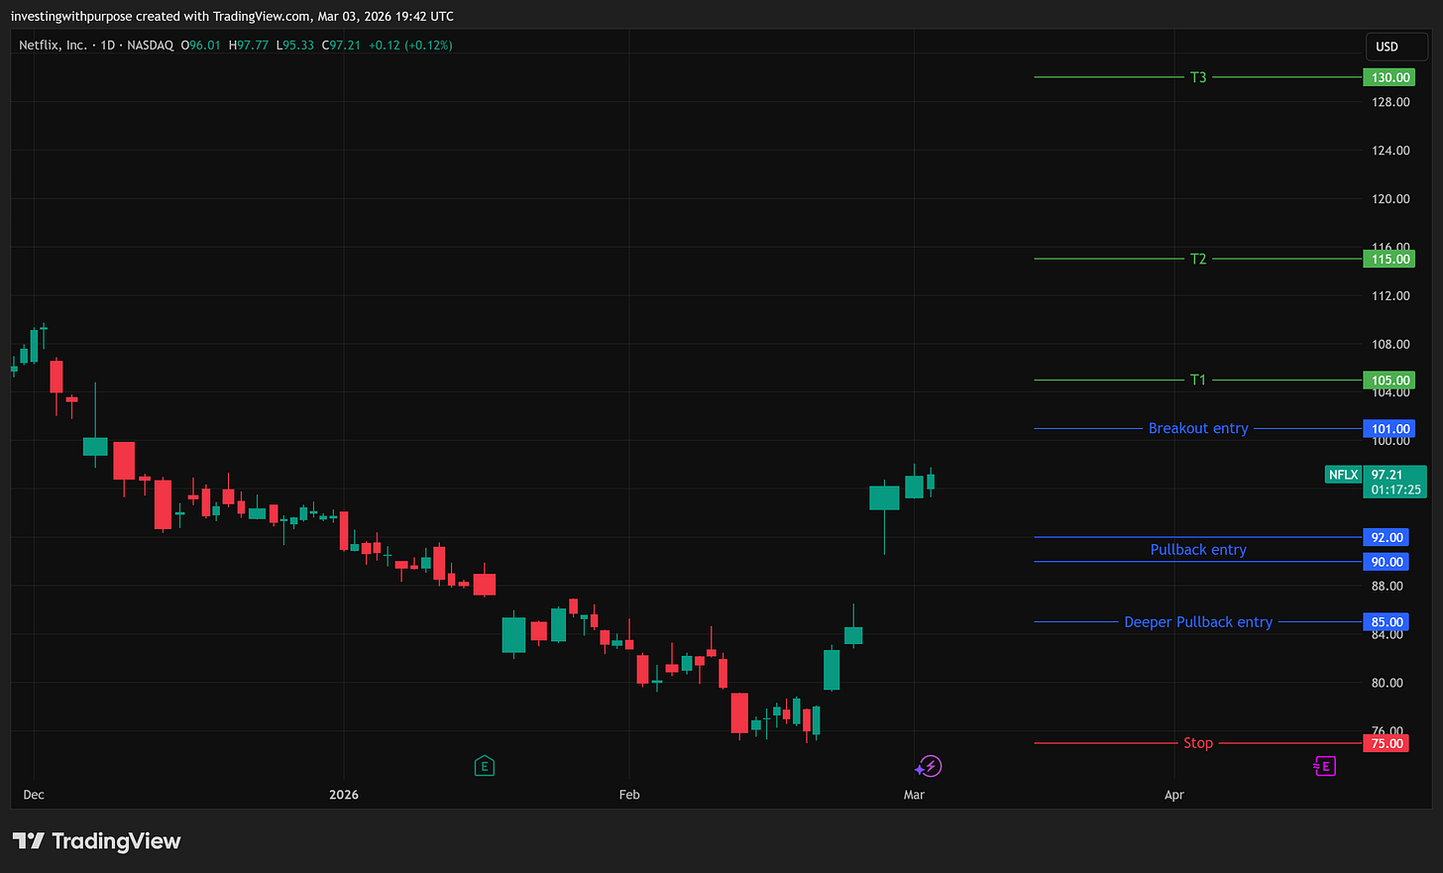Viewport: 1443px width, 873px height.
Task: Click the 85.00 blue price tag
Action: click(1387, 622)
